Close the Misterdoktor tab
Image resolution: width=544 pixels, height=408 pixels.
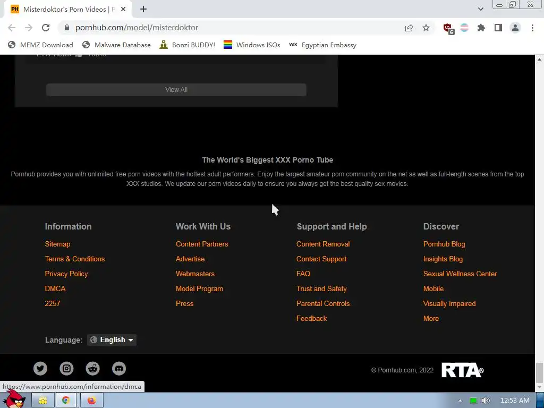click(123, 10)
